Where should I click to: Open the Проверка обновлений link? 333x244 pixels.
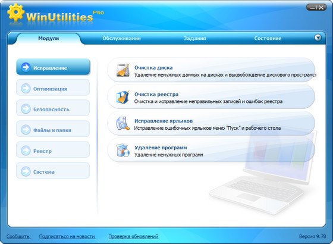133,236
